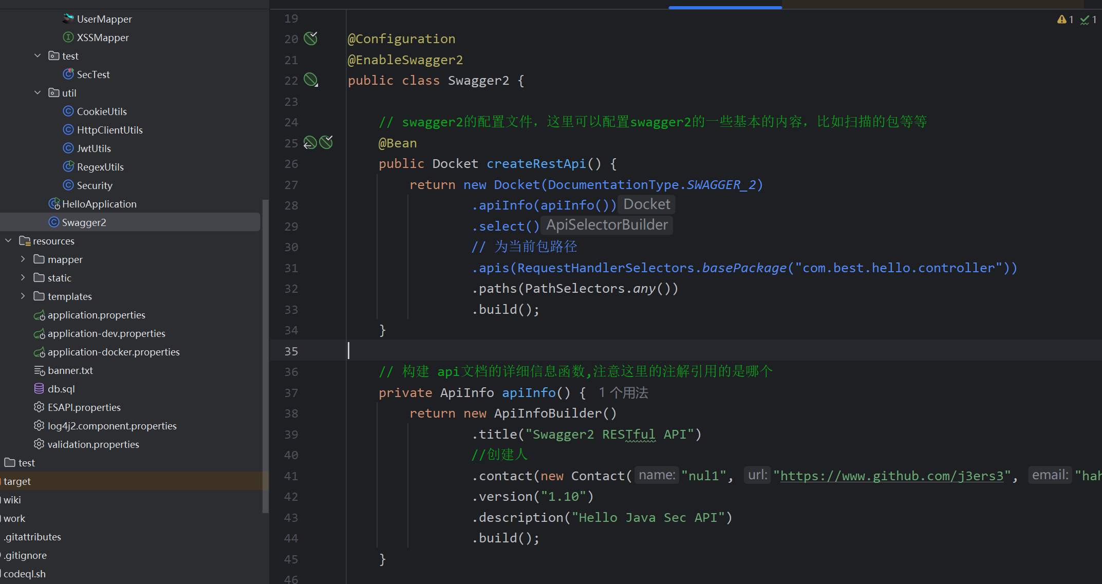
Task: Click the warnings indicator in editor corner
Action: tap(1066, 20)
